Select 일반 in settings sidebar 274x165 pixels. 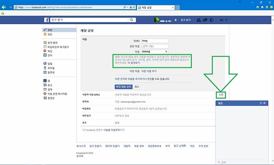pos(59,30)
